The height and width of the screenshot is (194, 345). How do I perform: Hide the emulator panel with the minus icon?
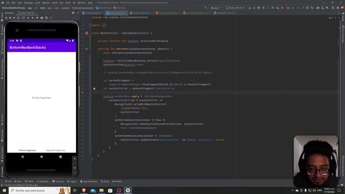(78, 13)
